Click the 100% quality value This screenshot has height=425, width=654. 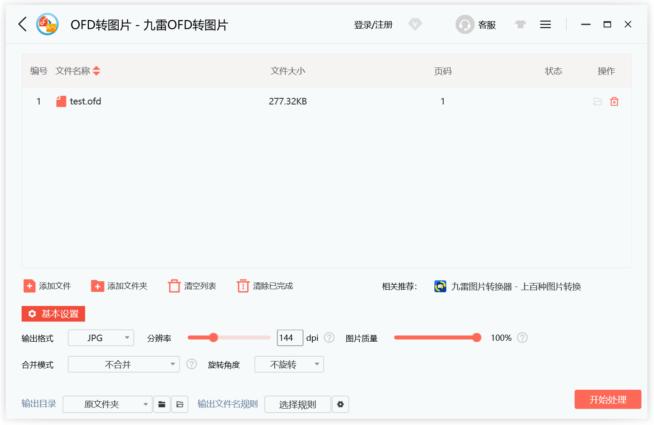pos(501,338)
